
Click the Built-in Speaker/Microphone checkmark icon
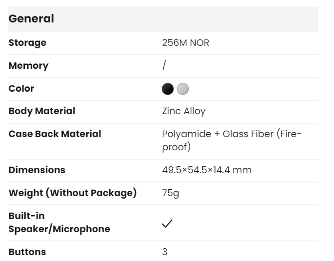click(x=167, y=223)
